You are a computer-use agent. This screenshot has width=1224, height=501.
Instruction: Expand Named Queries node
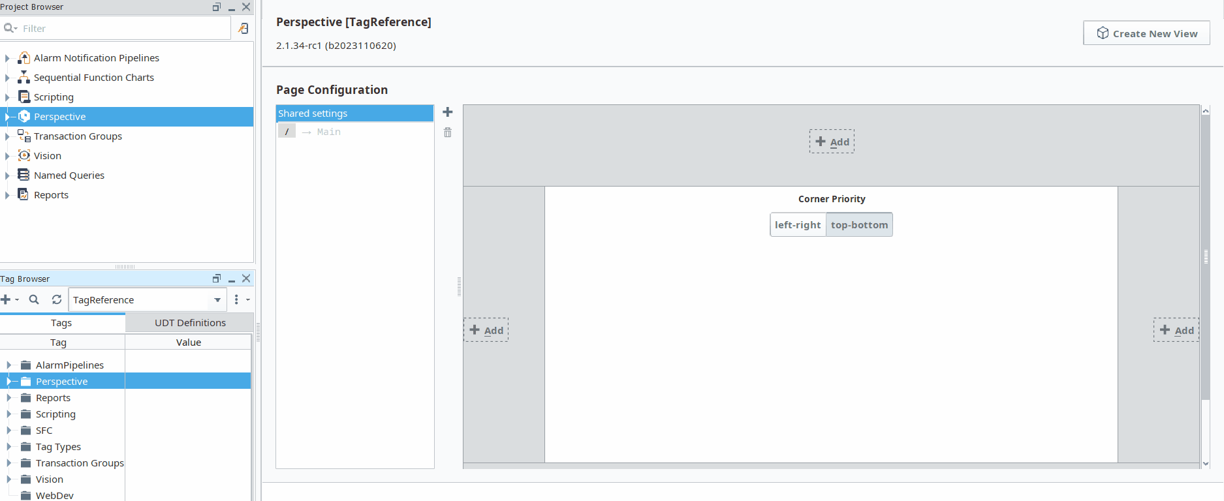tap(7, 175)
